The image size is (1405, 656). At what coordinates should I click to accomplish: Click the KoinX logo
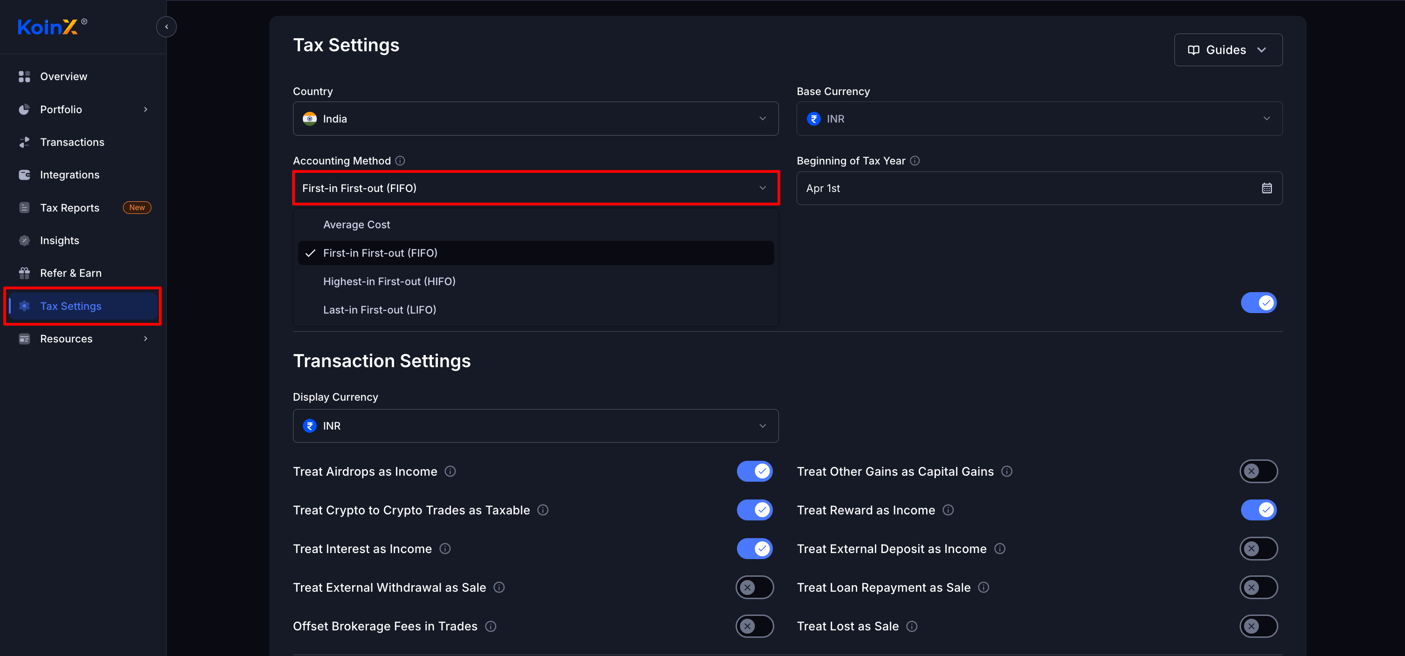coord(48,27)
